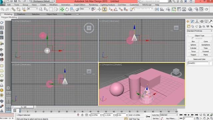Click the Play Animation button

[189, 115]
